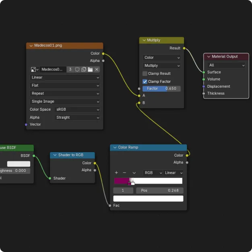Collapse the Material Output node

click(x=209, y=57)
